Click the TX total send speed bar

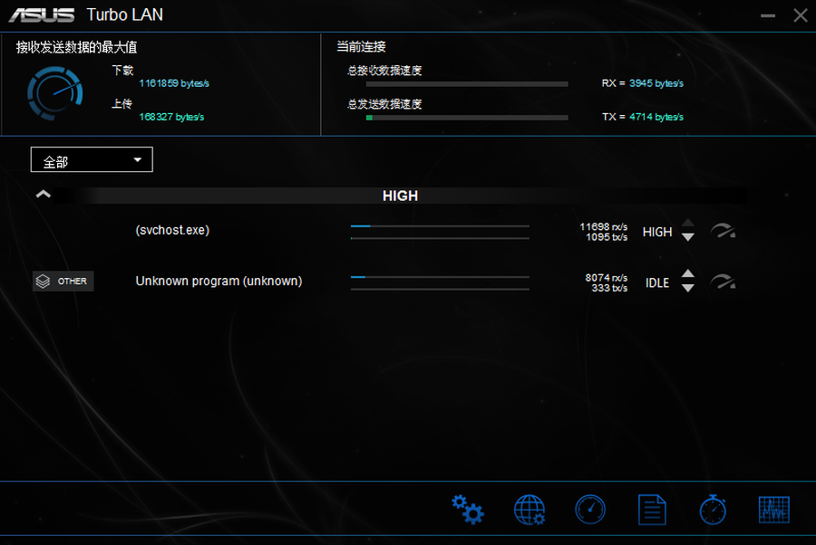tap(467, 118)
